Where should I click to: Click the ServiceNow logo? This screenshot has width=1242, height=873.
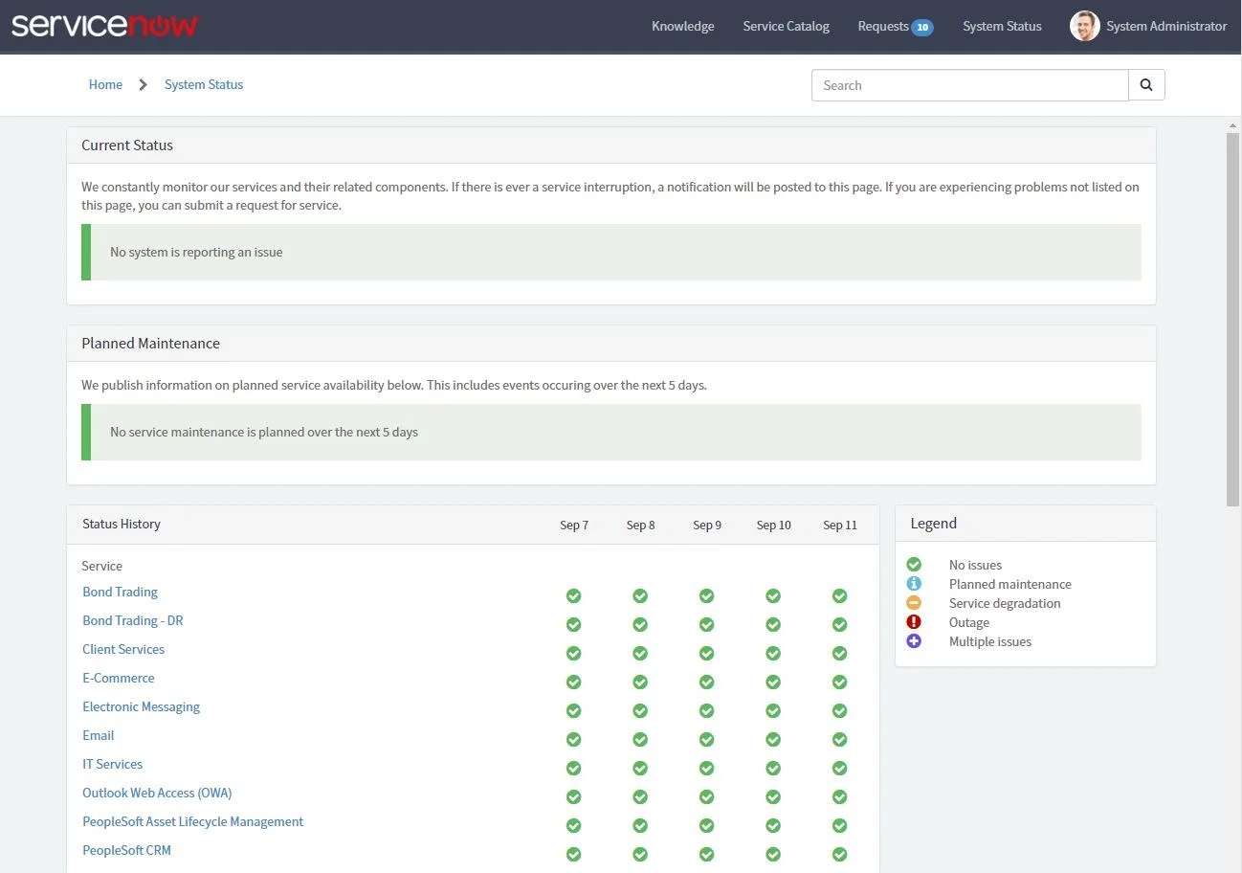coord(104,25)
